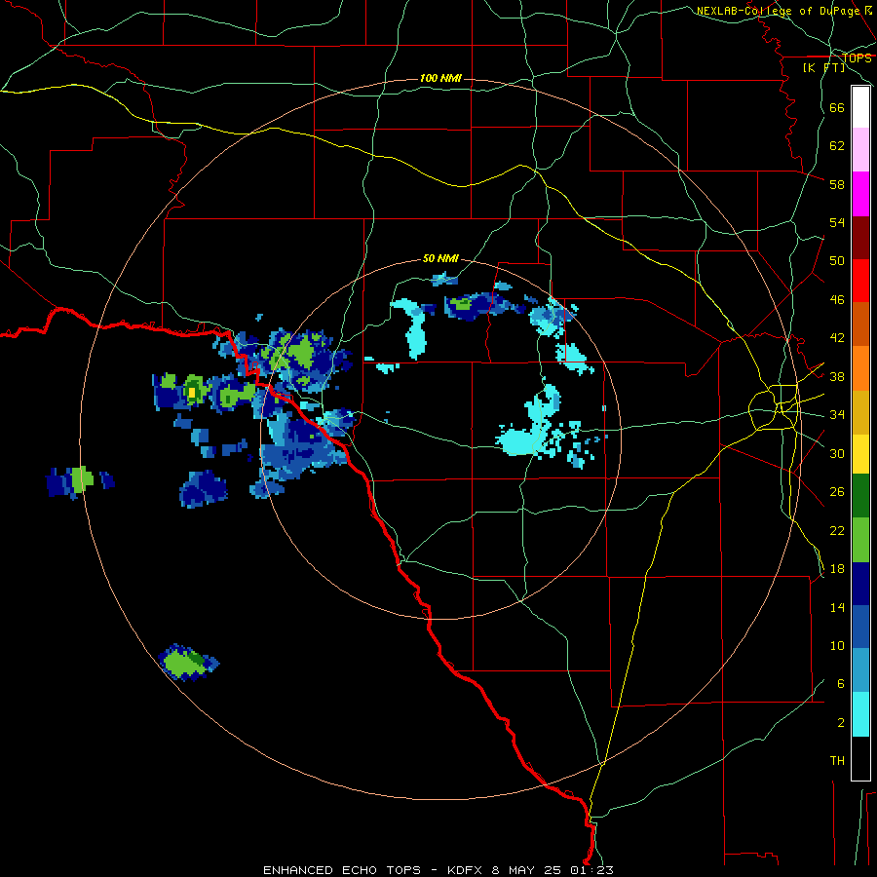The width and height of the screenshot is (877, 877).
Task: Click the '8 MAY 25 01:23' timestamp
Action: pyautogui.click(x=553, y=870)
